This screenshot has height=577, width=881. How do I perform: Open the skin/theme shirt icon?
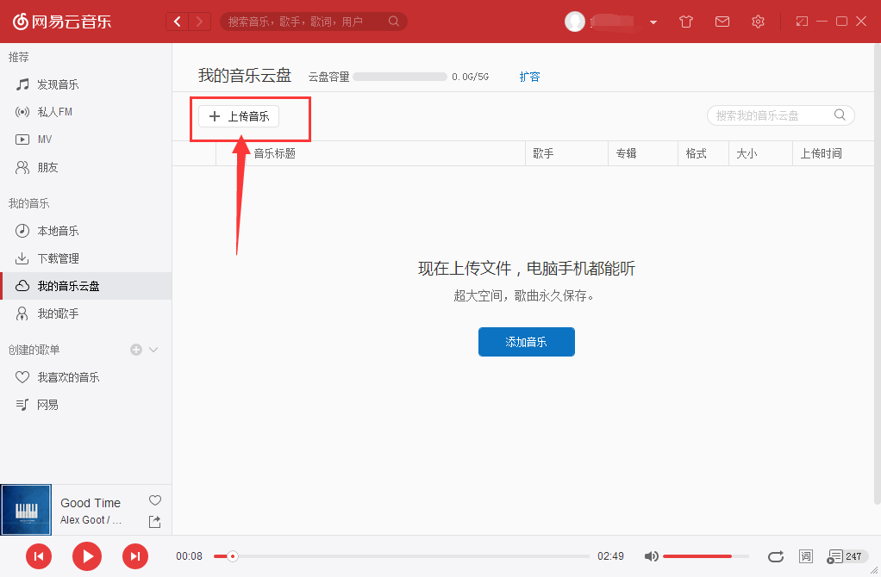pos(685,22)
